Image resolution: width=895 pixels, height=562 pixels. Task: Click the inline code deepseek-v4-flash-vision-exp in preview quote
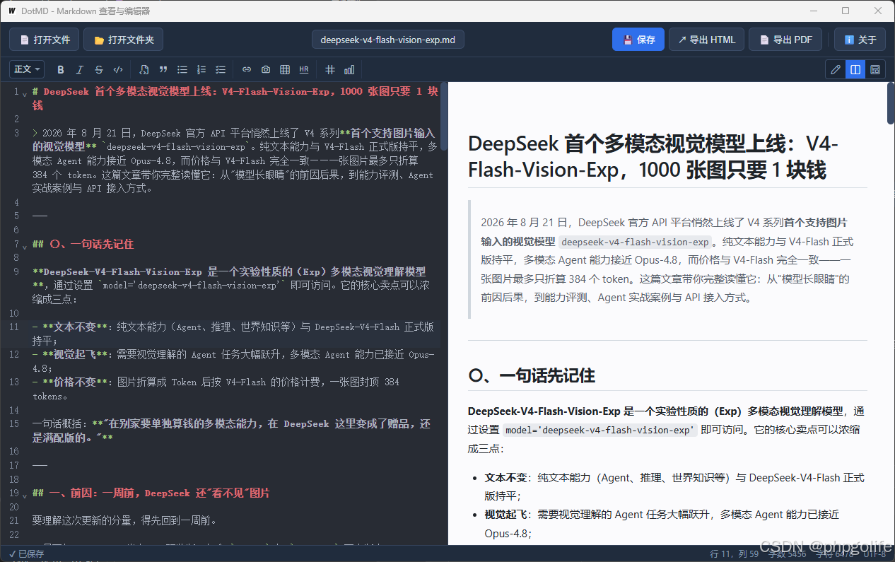[x=635, y=242]
